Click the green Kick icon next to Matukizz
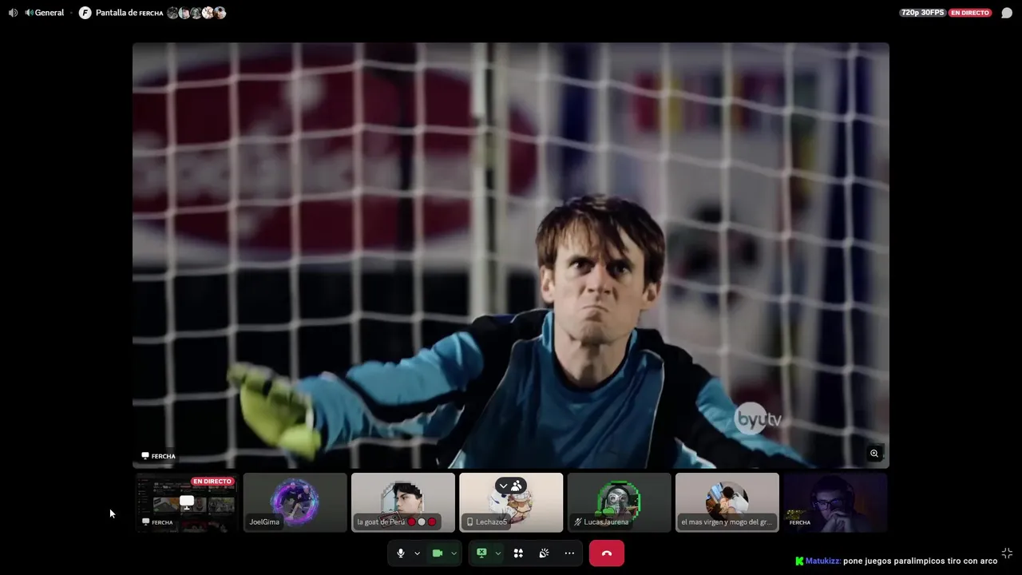Viewport: 1022px width, 575px height. 799,561
